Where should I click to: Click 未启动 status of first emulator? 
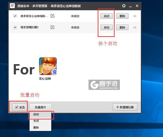[75, 16]
